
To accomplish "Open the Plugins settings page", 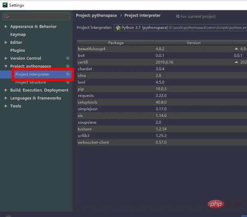I will (17, 50).
